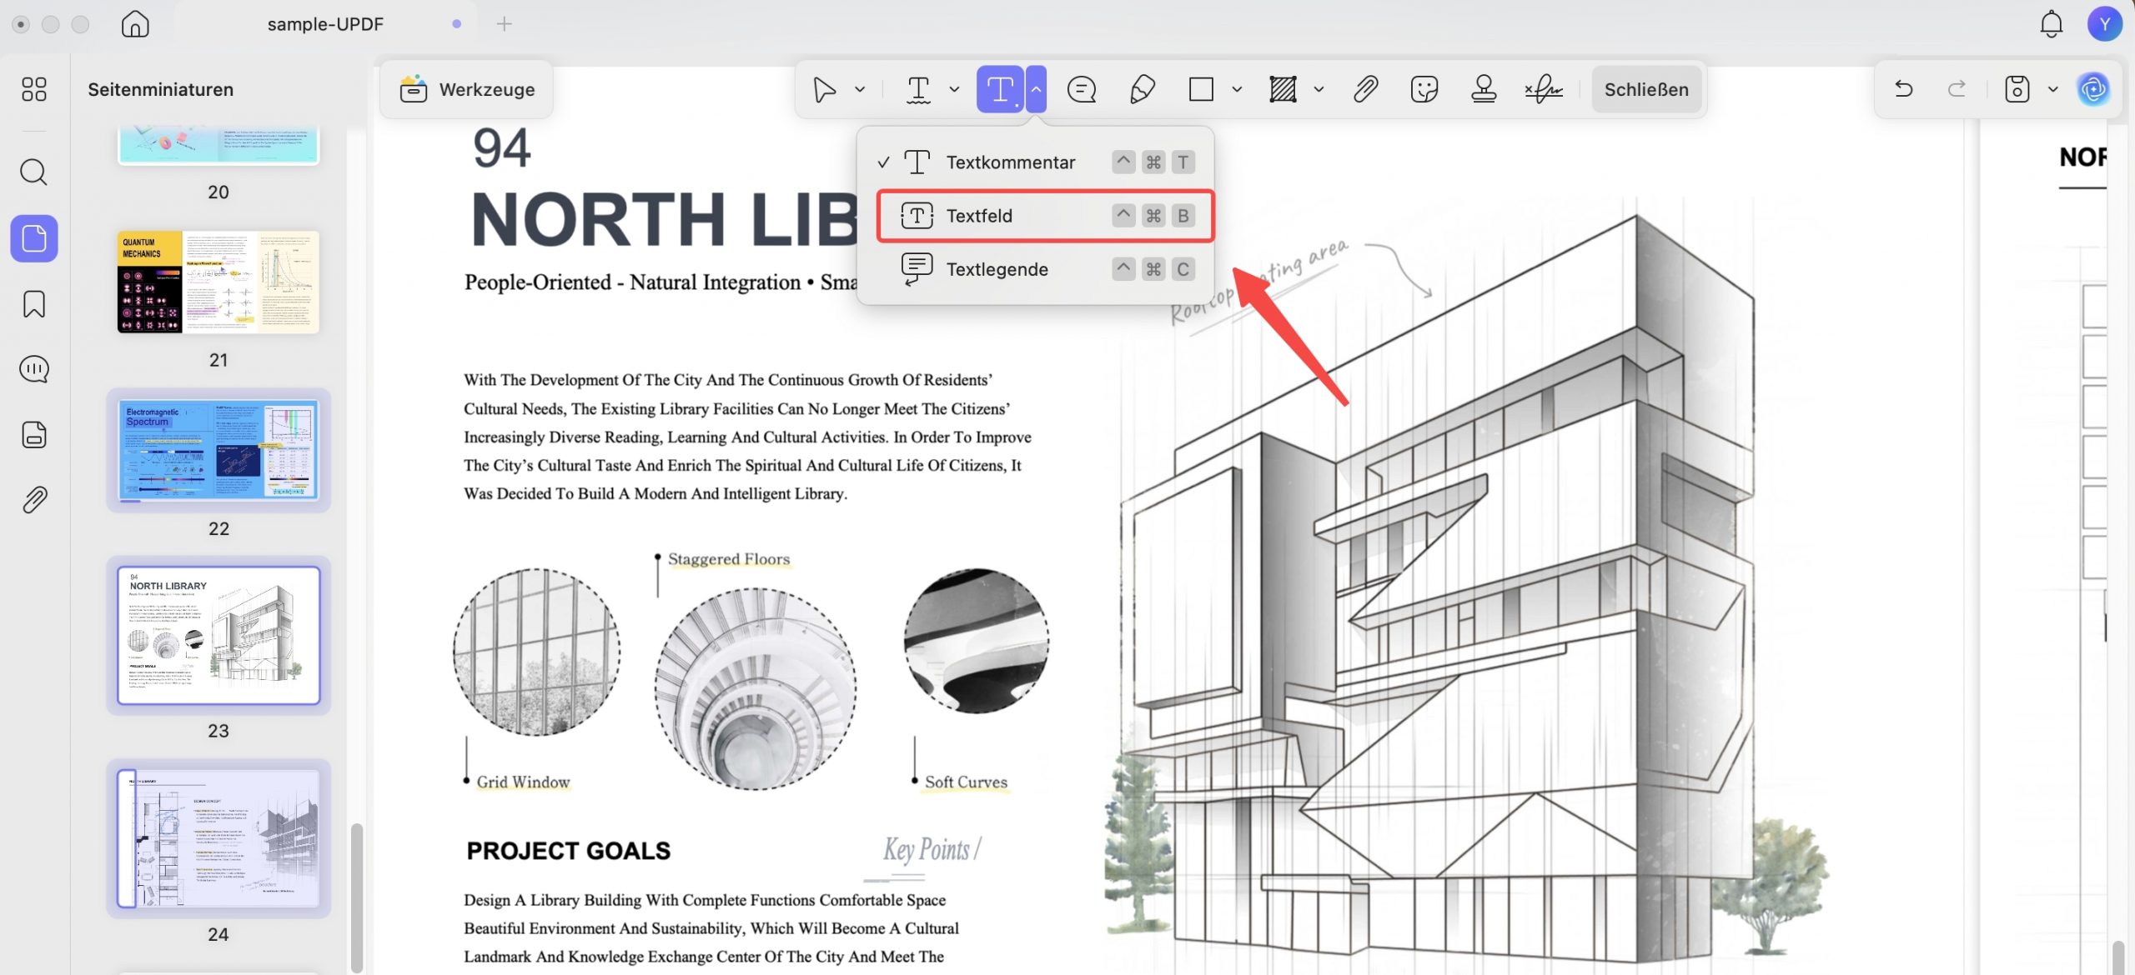2135x975 pixels.
Task: Click the UPDF AI assistant icon
Action: 2092,89
